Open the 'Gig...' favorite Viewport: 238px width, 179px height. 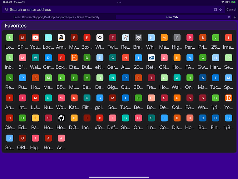click(x=113, y=78)
